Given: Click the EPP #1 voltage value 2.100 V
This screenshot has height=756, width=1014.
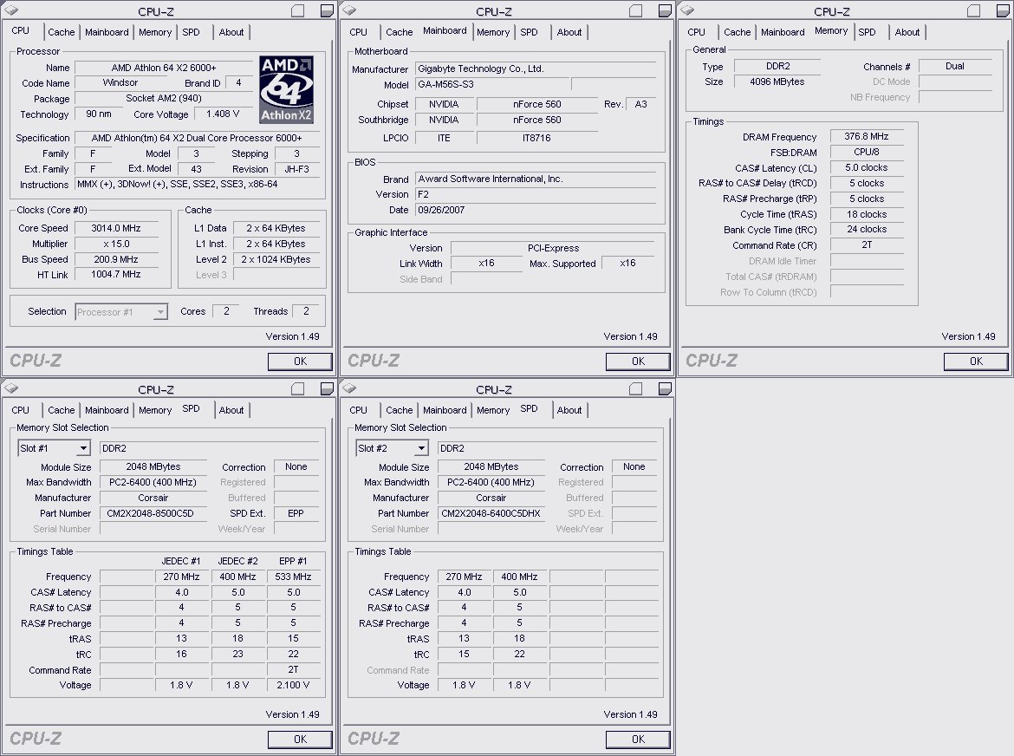Looking at the screenshot, I should point(294,686).
